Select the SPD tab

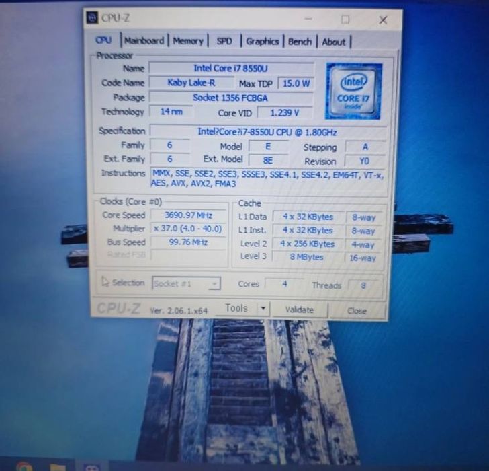pyautogui.click(x=224, y=41)
